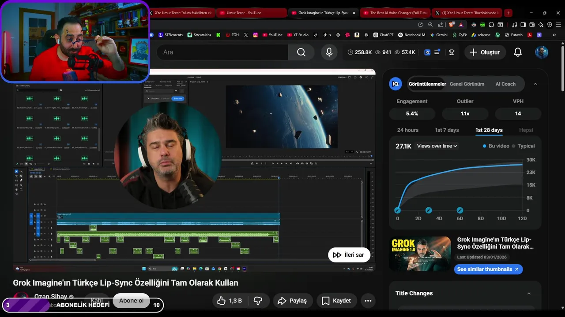Viewport: 565px width, 317px height.
Task: Open the browser hamburger menu
Action: 558,25
